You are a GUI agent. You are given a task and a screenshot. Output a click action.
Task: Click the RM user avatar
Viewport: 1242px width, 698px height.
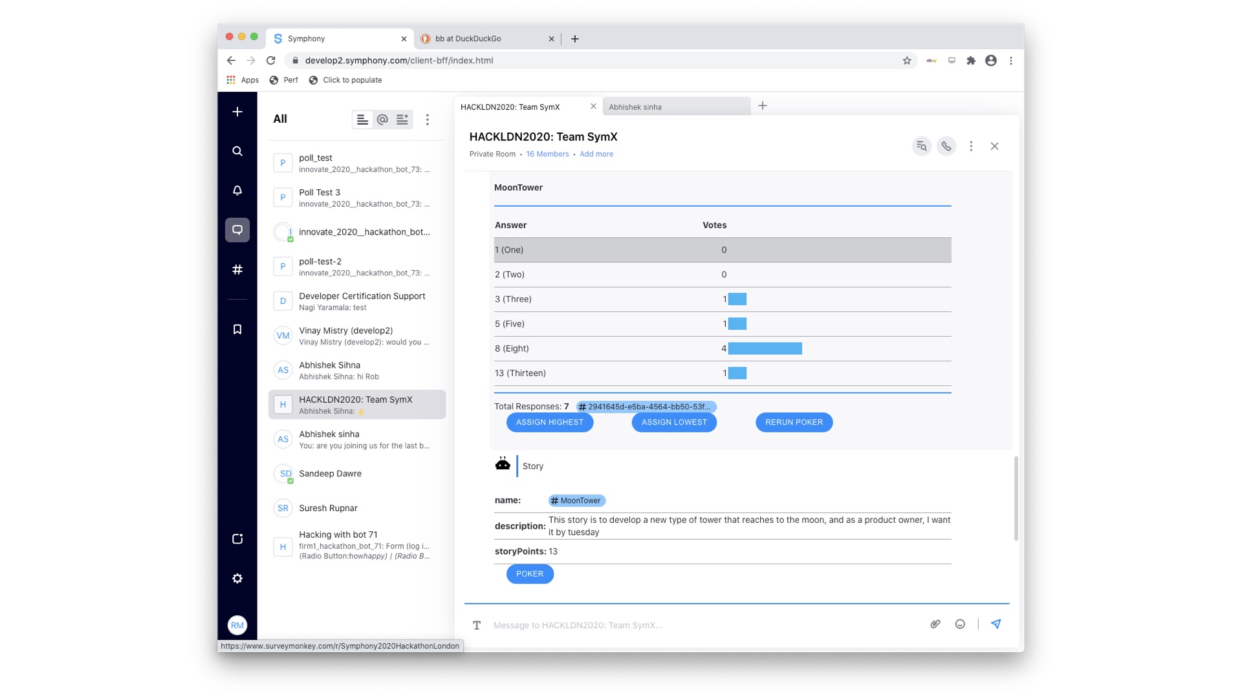pyautogui.click(x=237, y=625)
